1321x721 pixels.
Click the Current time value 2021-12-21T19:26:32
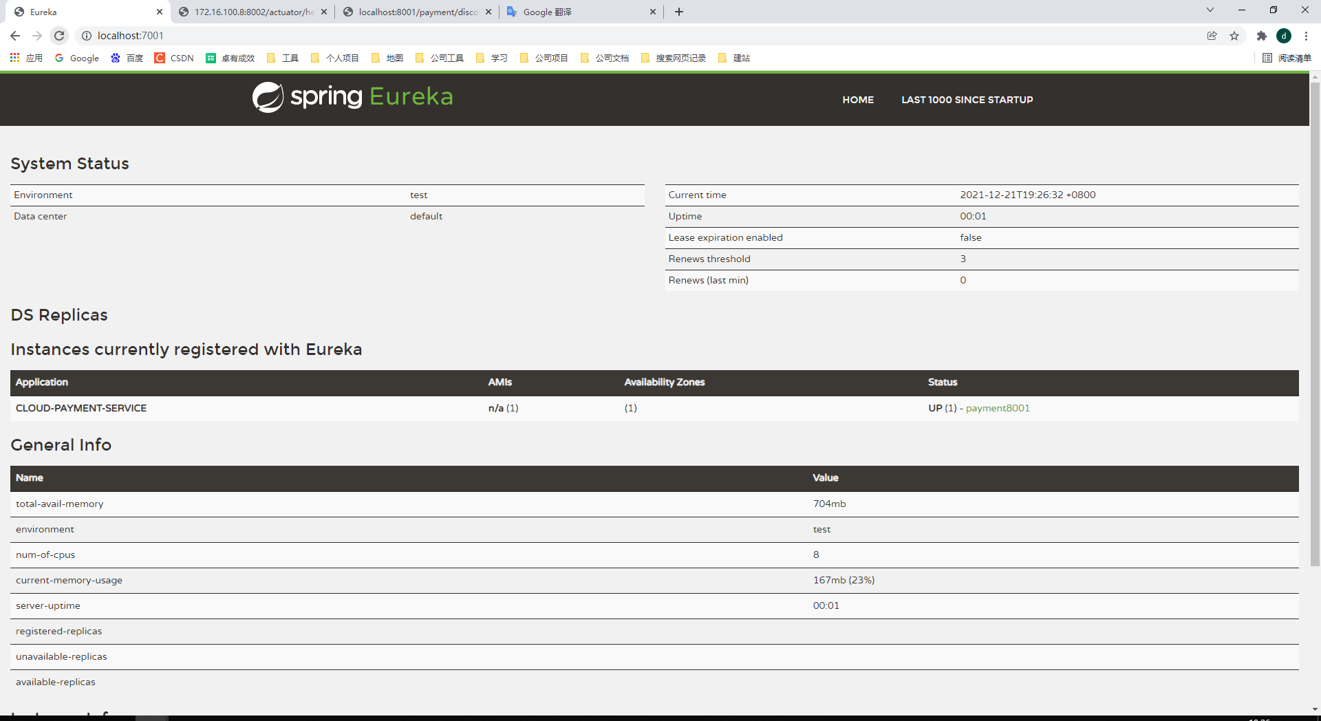pyautogui.click(x=1028, y=195)
